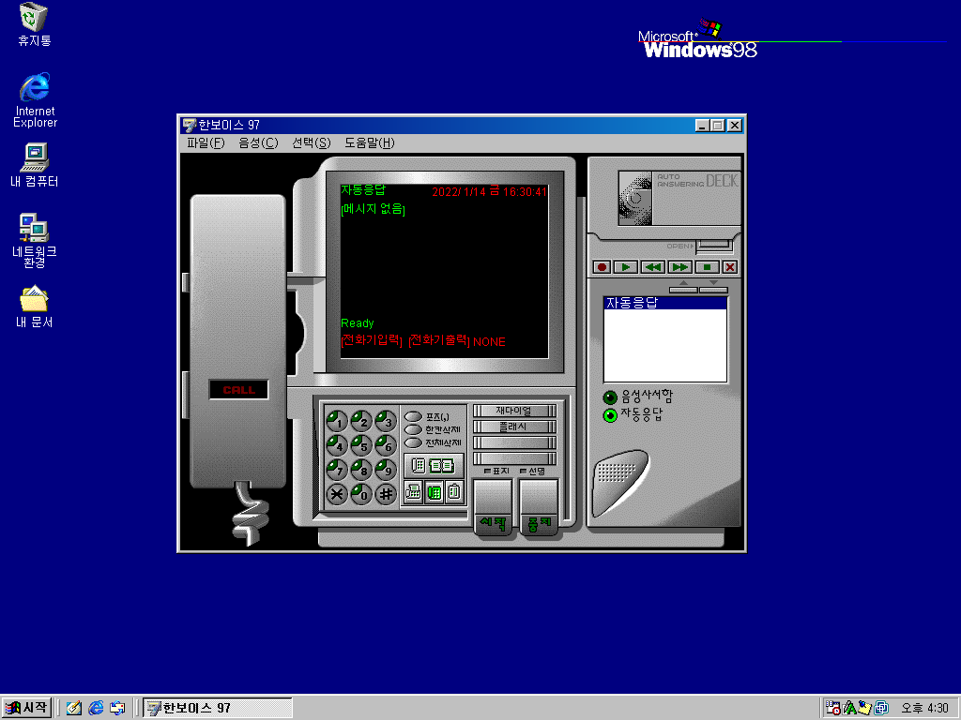Click the 시작 Start button on taskbar
The image size is (961, 720).
[x=26, y=708]
